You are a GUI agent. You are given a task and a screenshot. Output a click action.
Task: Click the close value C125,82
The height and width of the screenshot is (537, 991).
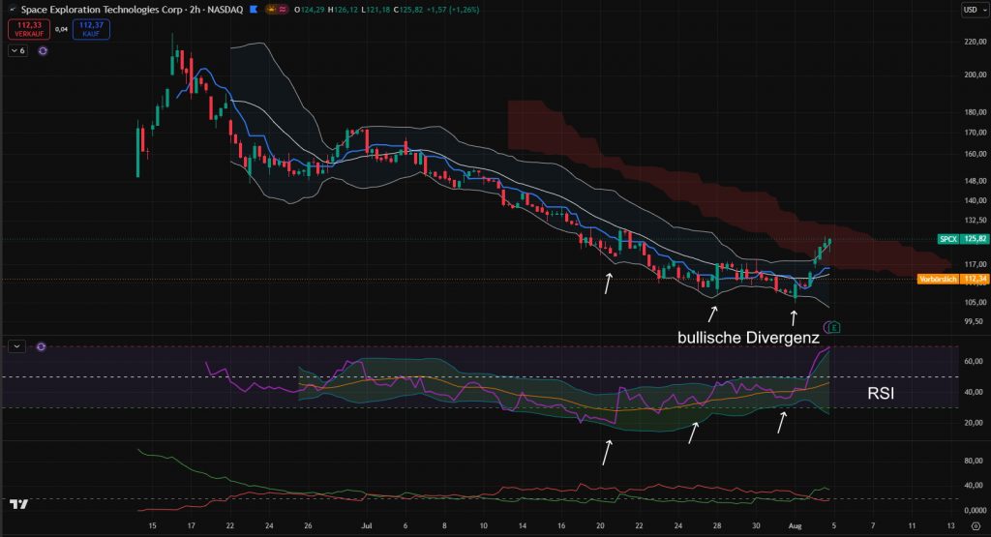click(x=408, y=10)
